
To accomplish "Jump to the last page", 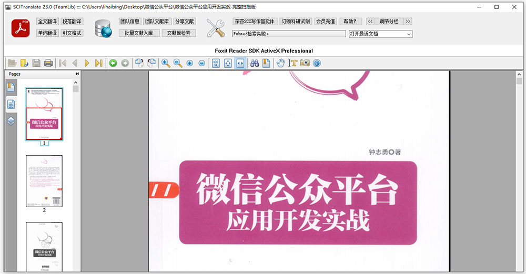I will pos(99,63).
